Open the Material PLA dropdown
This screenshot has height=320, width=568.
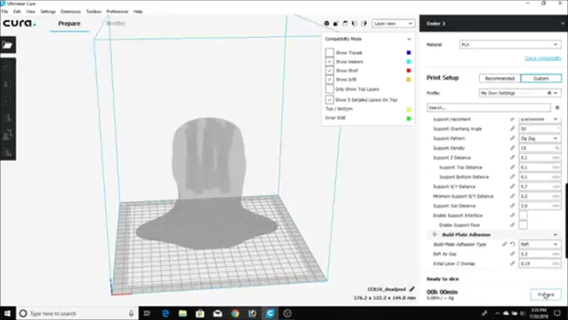[510, 45]
